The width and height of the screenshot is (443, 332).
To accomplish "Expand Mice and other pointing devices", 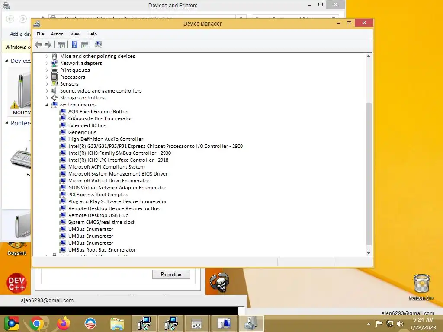I will coord(47,56).
